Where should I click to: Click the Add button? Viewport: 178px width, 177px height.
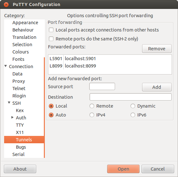157,87
